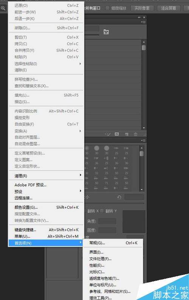Click the brush presets scroll up arrow
This screenshot has width=189, height=300.
[142, 148]
